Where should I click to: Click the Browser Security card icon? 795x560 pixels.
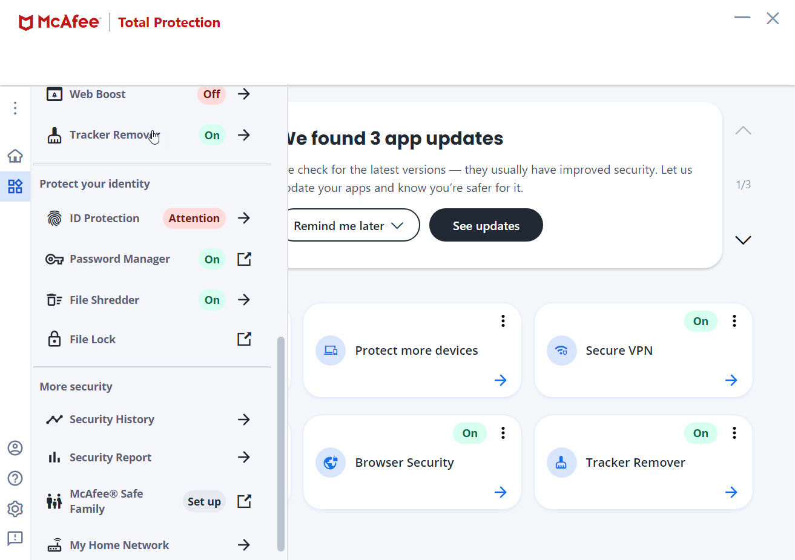click(331, 463)
